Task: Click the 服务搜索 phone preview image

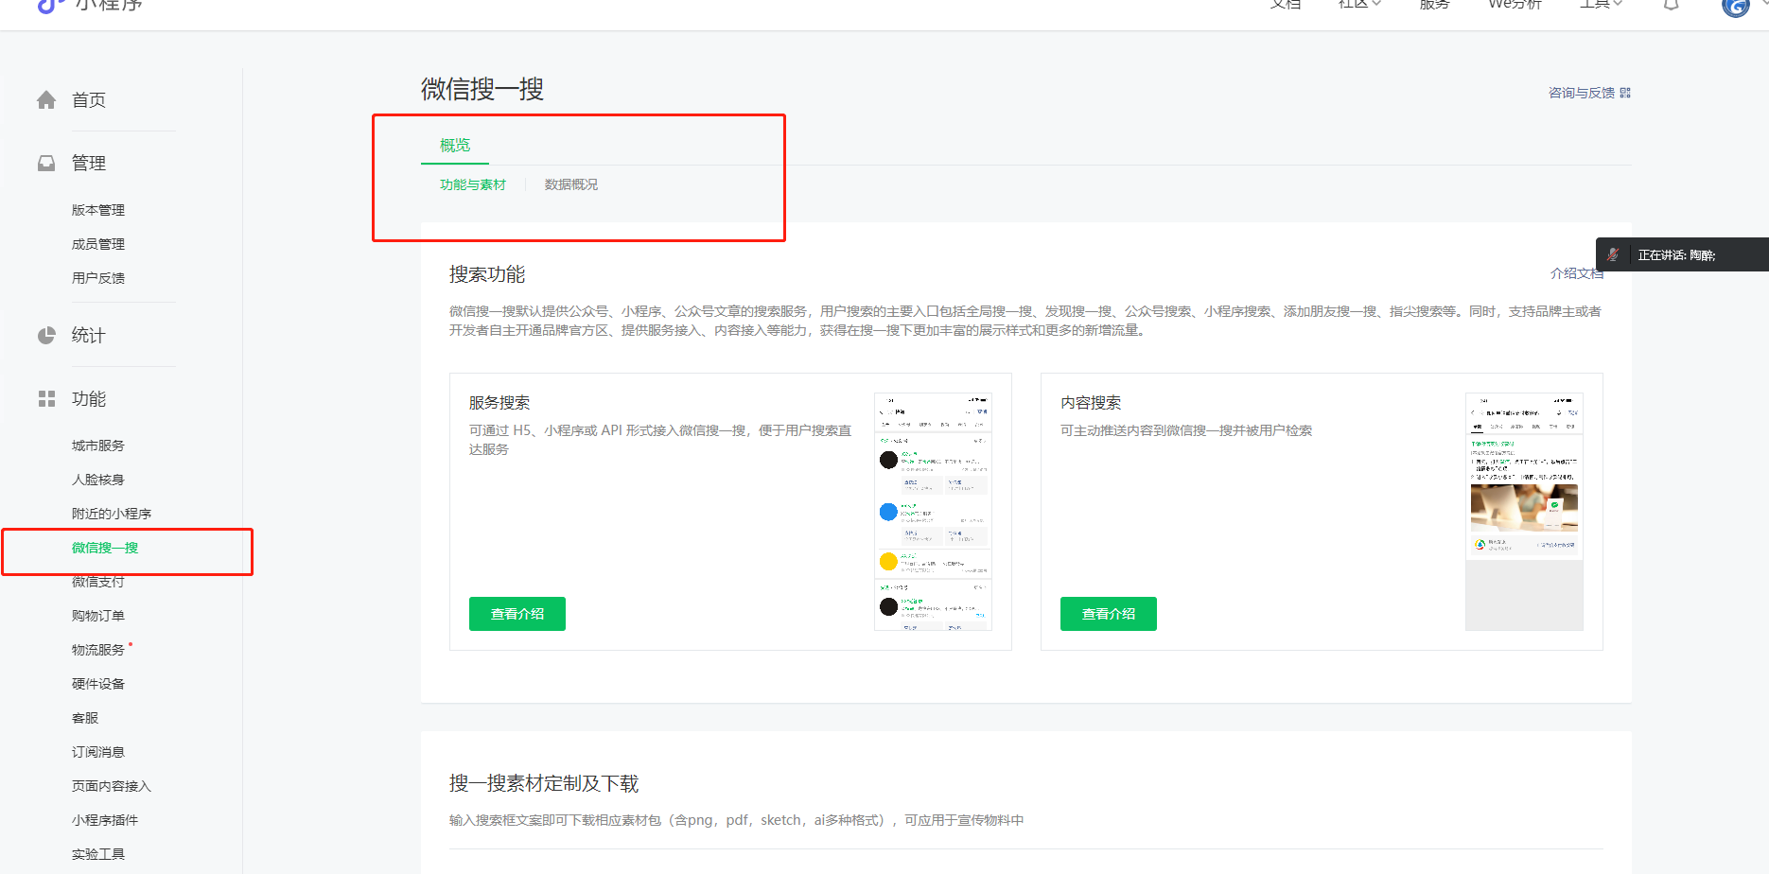Action: click(933, 512)
